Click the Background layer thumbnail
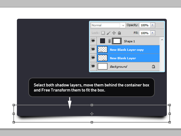Image resolution: width=181 pixels, height=136 pixels. [x=103, y=66]
